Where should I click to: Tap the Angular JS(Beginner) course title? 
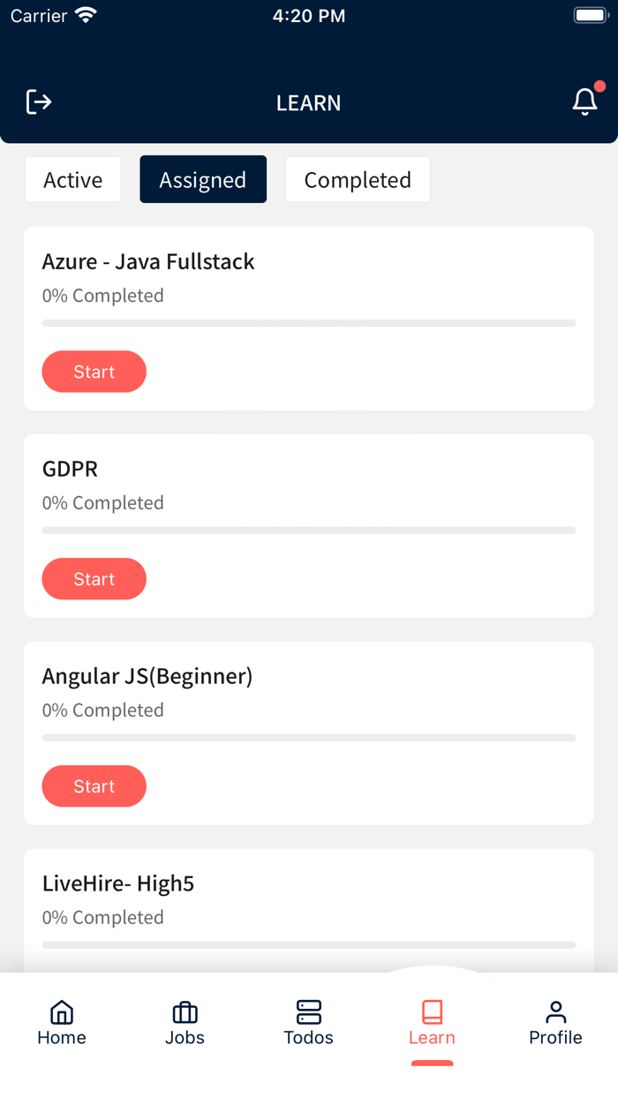[x=147, y=676]
